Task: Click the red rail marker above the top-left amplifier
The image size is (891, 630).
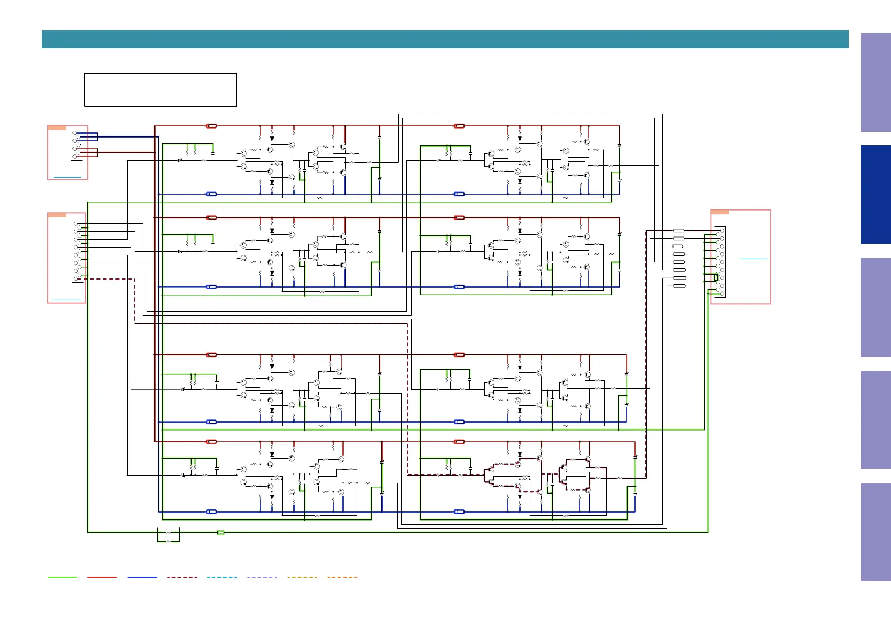Action: (x=211, y=126)
